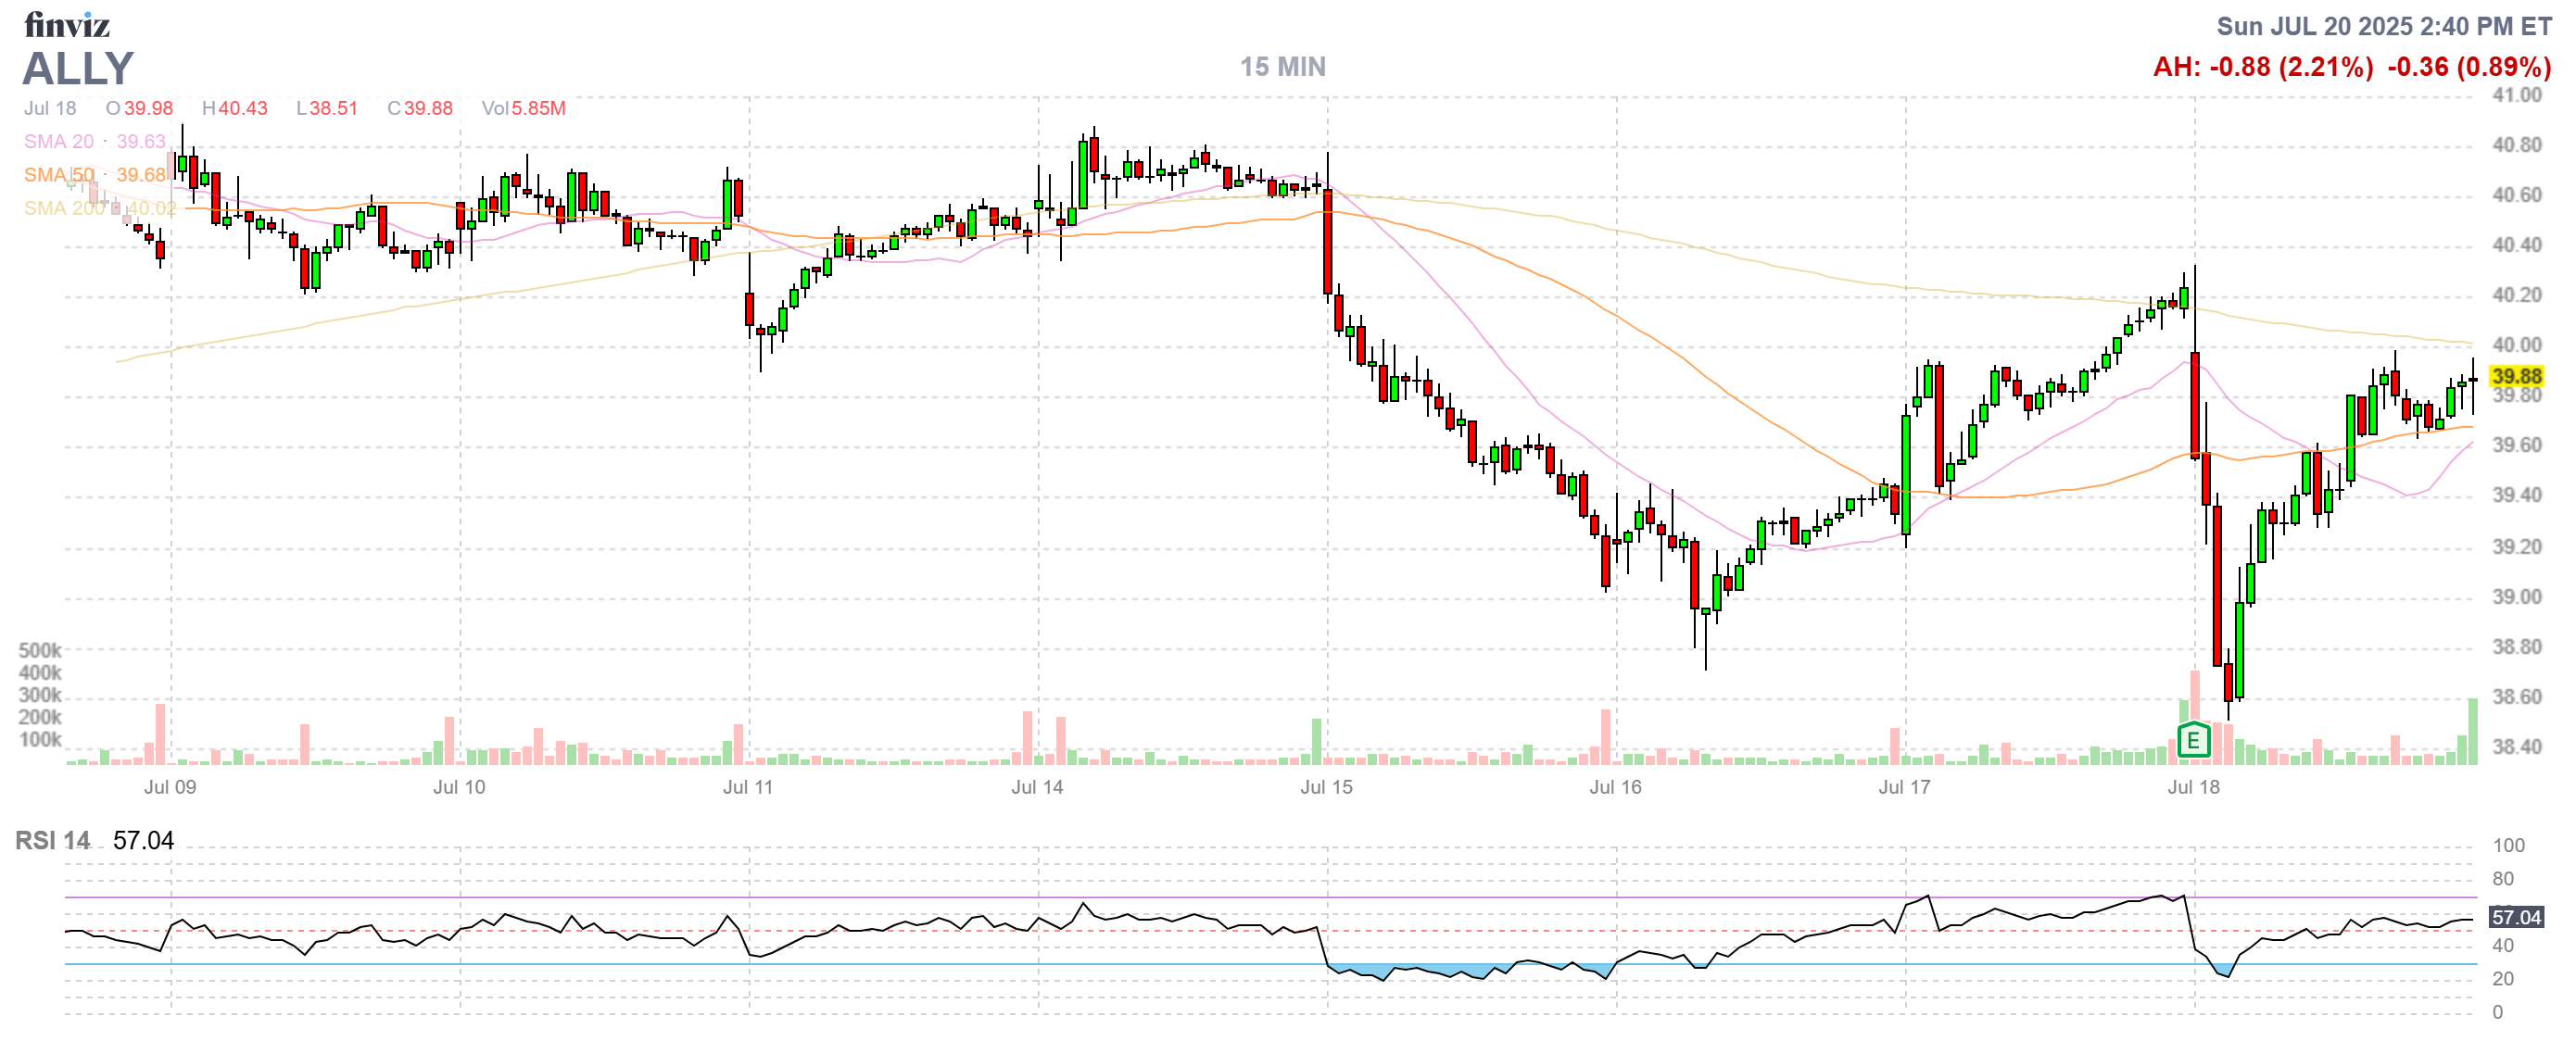Click the SMA 50 legend label
The image size is (2576, 1041).
tap(59, 175)
